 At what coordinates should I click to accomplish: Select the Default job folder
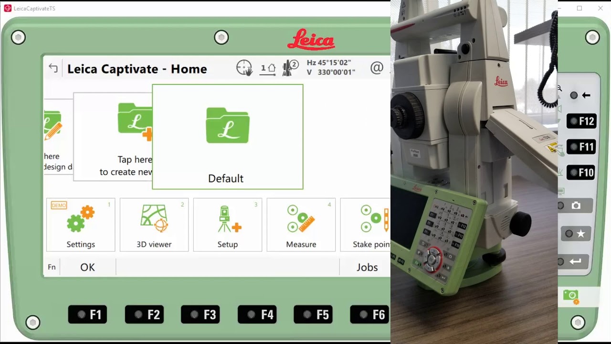point(228,137)
